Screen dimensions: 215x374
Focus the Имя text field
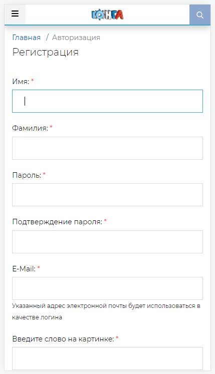coord(107,101)
